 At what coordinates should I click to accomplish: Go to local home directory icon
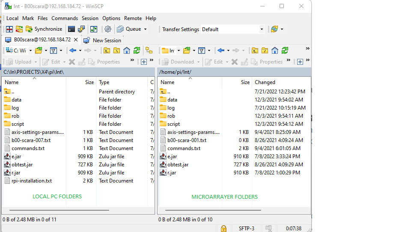(x=127, y=50)
